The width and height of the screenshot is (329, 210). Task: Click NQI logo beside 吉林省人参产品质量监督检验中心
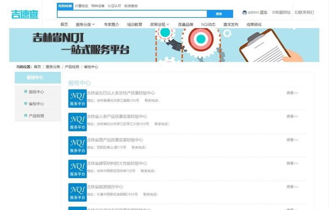click(x=77, y=122)
